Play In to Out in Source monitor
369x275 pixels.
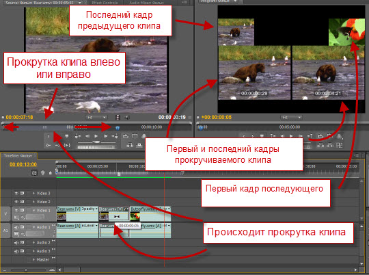67,146
